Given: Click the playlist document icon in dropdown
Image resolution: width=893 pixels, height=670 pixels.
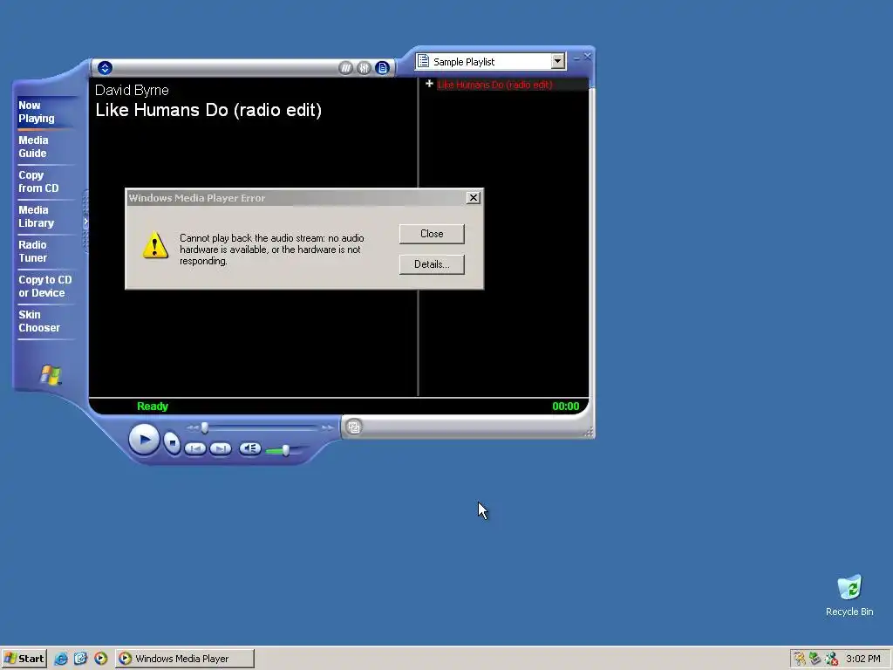Looking at the screenshot, I should tap(423, 61).
